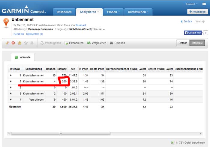Expand the interval 2 rest row
The width and height of the screenshot is (210, 149).
[11, 87]
